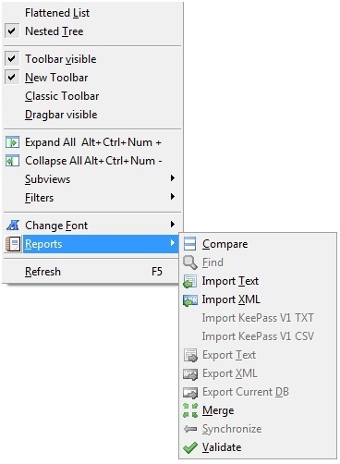Click the Collapse All icon
The width and height of the screenshot is (340, 464).
click(x=12, y=161)
